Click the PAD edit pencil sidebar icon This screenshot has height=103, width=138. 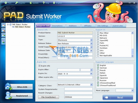pos(3,25)
